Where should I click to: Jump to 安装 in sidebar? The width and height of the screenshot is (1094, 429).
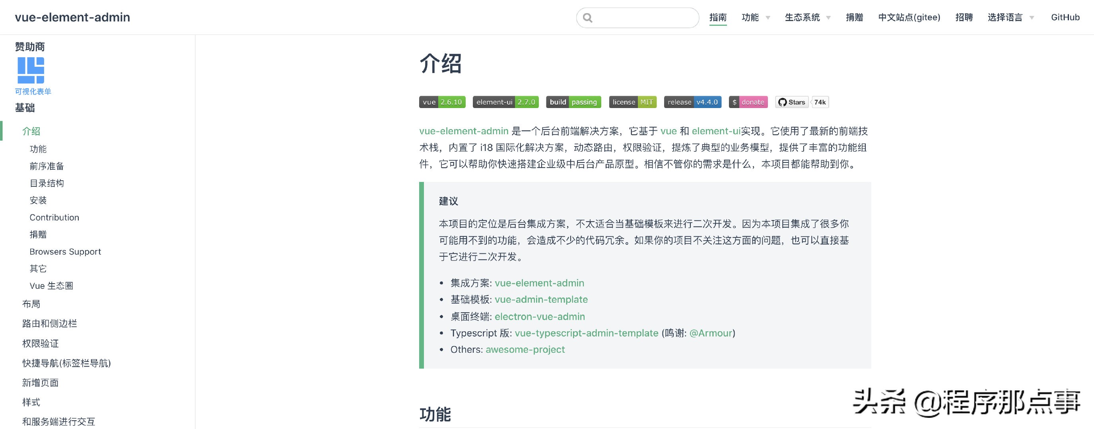(x=38, y=200)
